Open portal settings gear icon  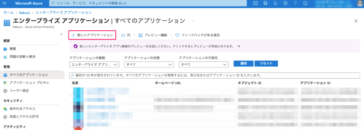[285, 3]
